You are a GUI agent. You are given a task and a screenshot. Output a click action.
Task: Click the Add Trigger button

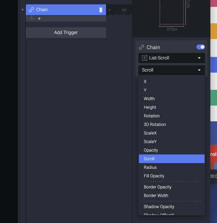(x=66, y=33)
